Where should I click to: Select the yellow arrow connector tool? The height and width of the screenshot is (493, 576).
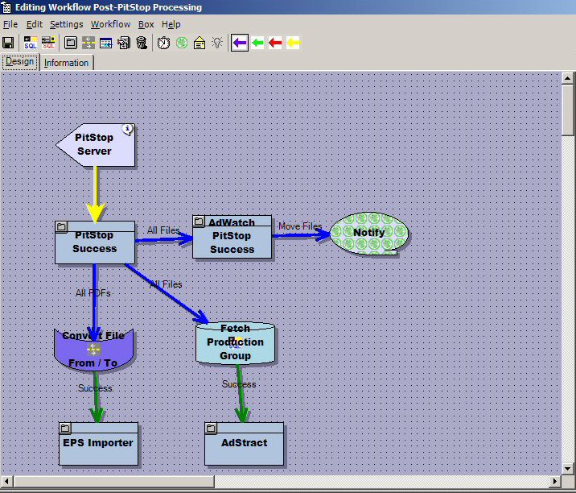click(x=293, y=43)
